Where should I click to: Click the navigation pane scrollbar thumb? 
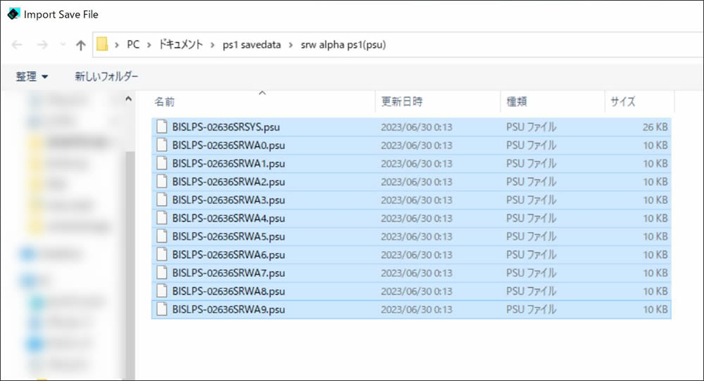pos(130,264)
